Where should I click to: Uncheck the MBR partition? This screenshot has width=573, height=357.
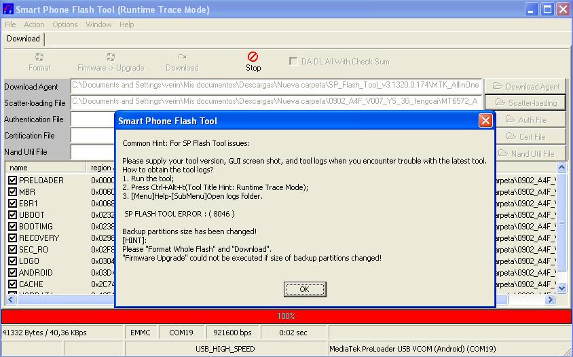(13, 192)
